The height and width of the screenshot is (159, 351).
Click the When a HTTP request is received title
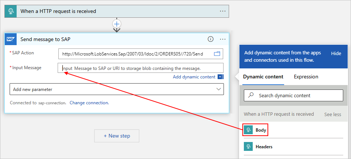click(x=58, y=11)
